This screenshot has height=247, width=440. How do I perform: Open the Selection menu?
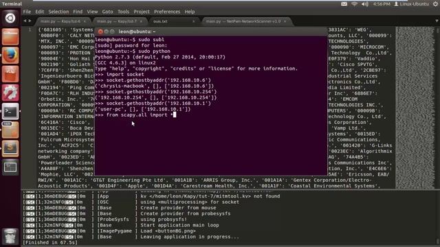[x=58, y=12]
